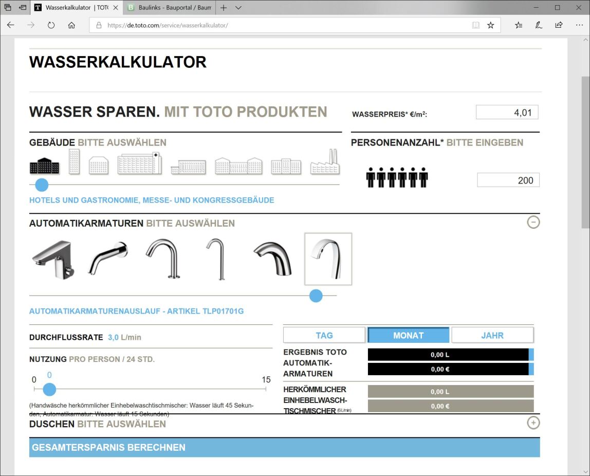Share this page from the toolbar

[559, 25]
